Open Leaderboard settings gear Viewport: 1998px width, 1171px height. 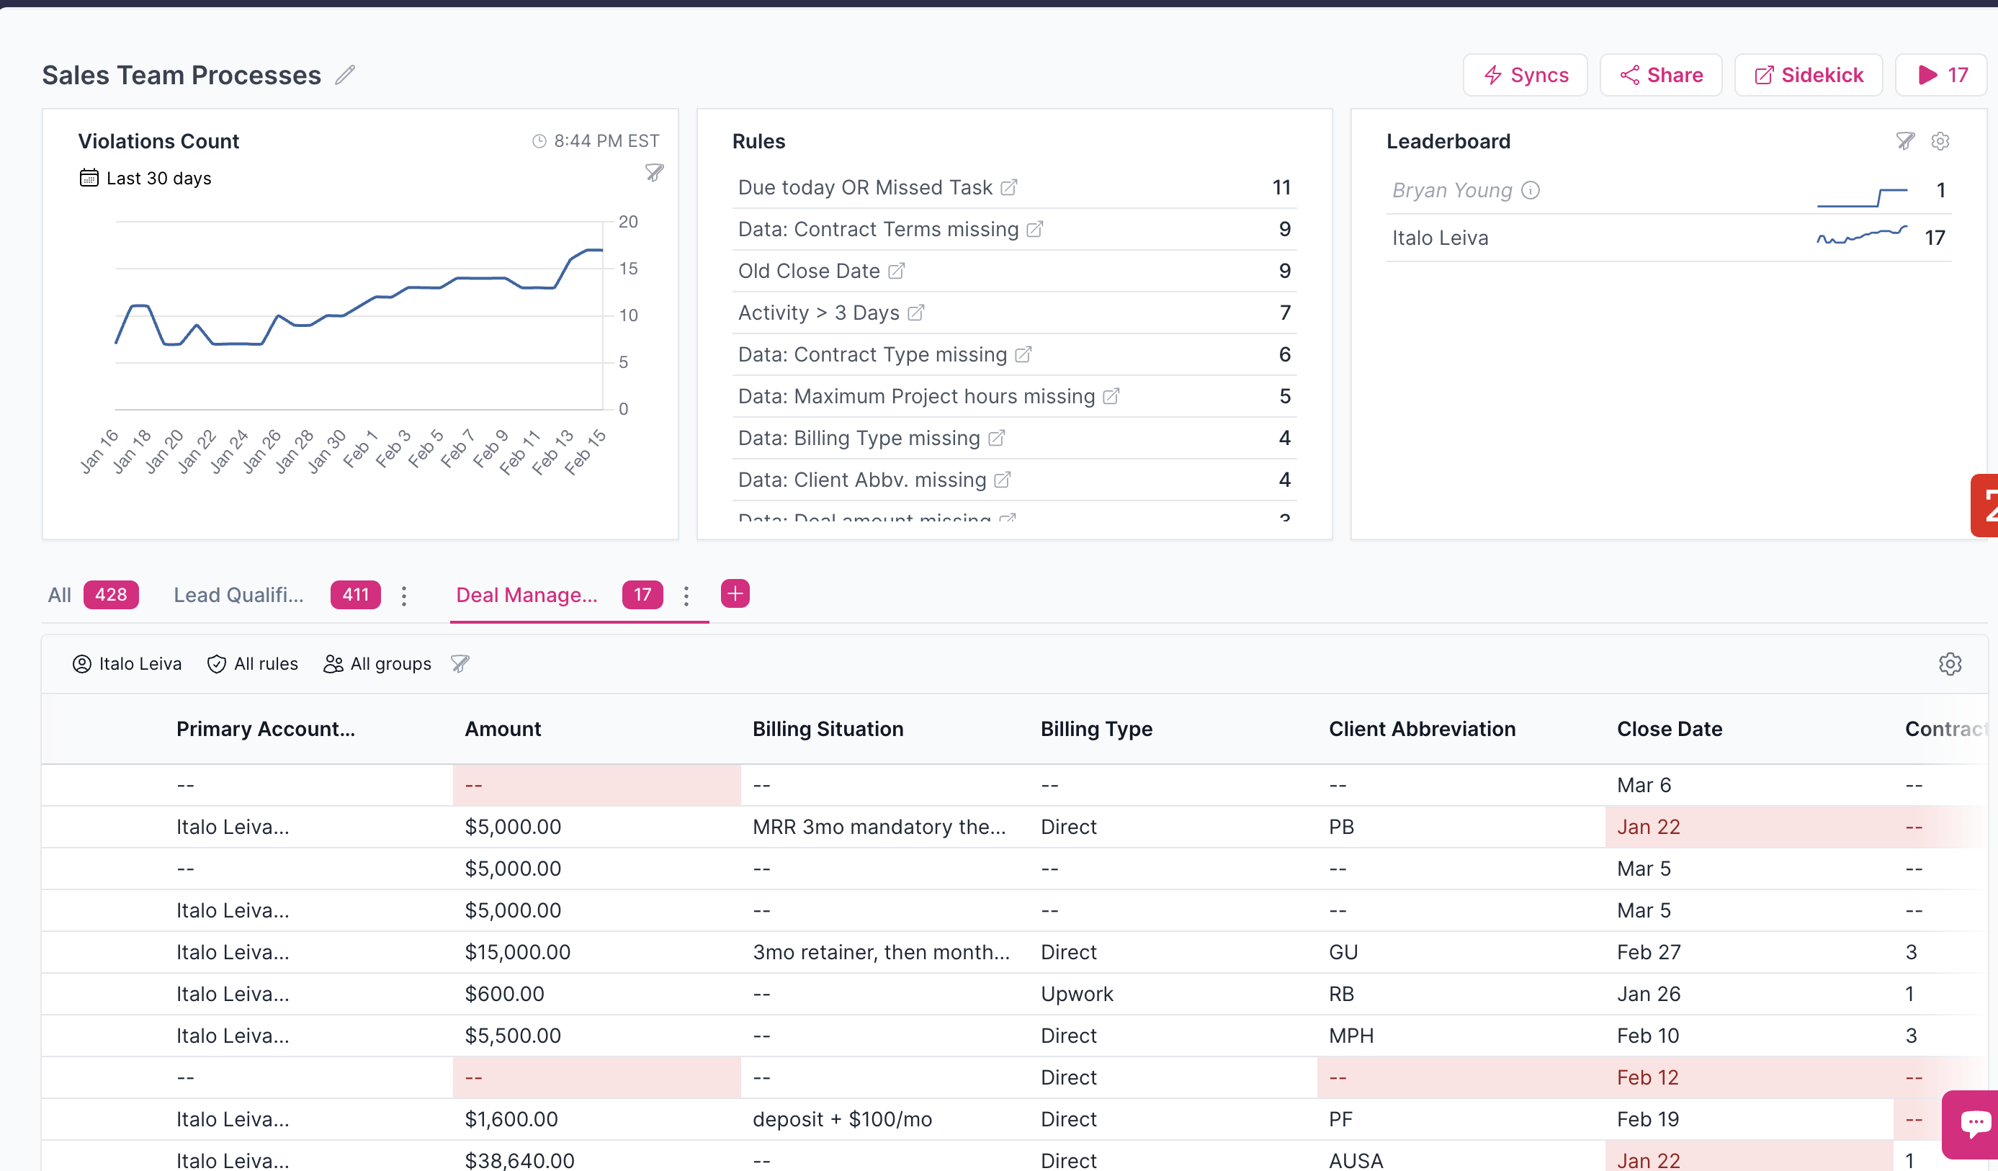[1940, 141]
